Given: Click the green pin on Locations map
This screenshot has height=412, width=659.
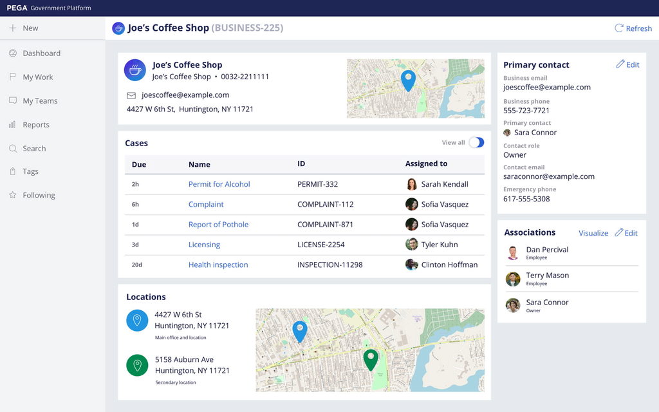Looking at the screenshot, I should (x=370, y=359).
